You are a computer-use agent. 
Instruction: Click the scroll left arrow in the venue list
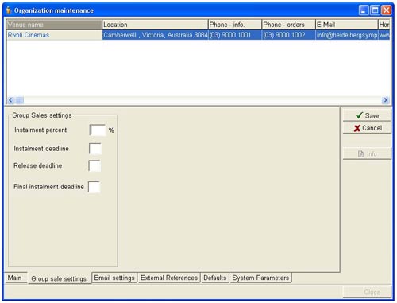point(10,100)
